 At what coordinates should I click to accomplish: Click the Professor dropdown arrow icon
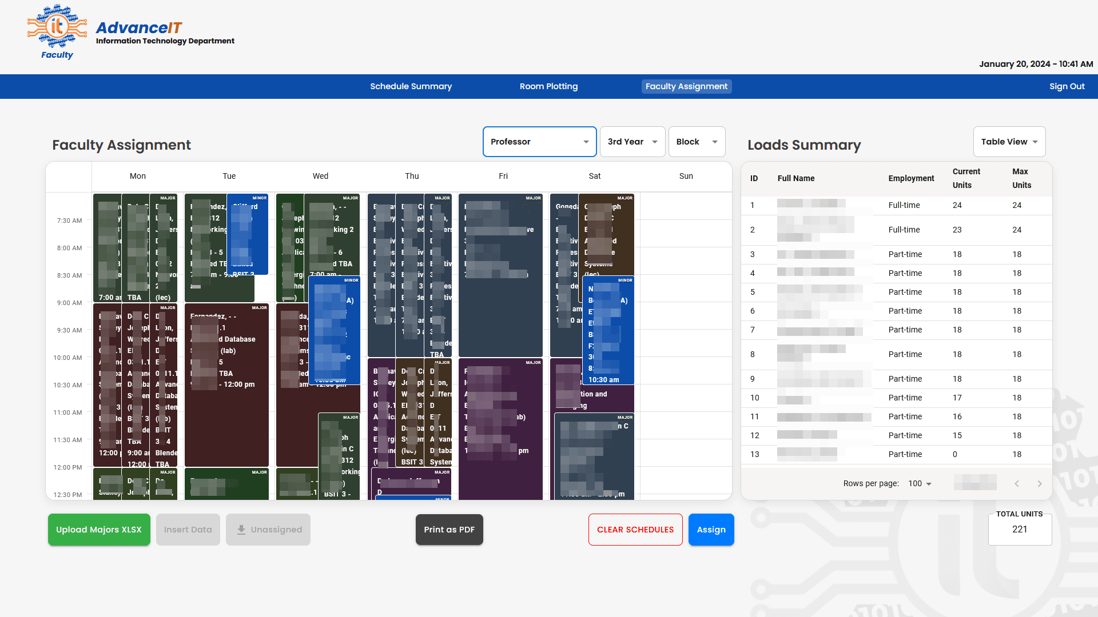586,142
